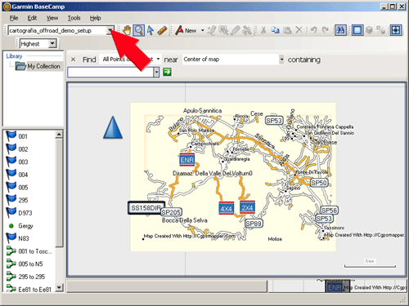
Task: Open the View menu
Action: (x=52, y=18)
